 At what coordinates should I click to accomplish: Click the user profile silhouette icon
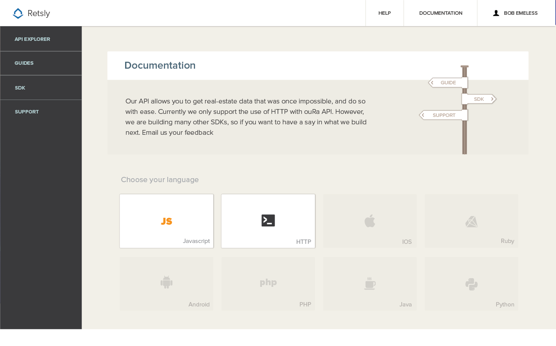496,13
